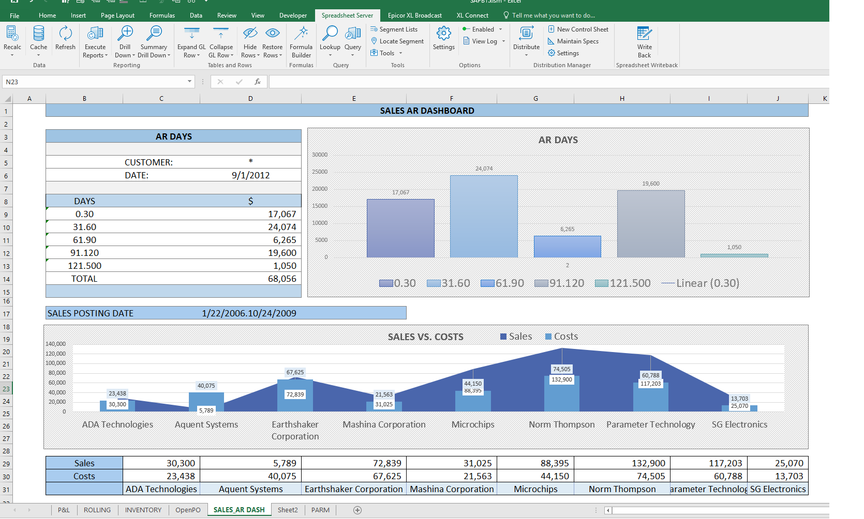Click Collapse GL Row
Image resolution: width=864 pixels, height=519 pixels.
coord(221,42)
